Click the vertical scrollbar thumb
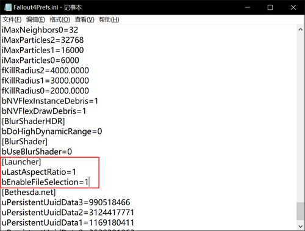Image resolution: width=305 pixels, height=231 pixels. click(300, 211)
